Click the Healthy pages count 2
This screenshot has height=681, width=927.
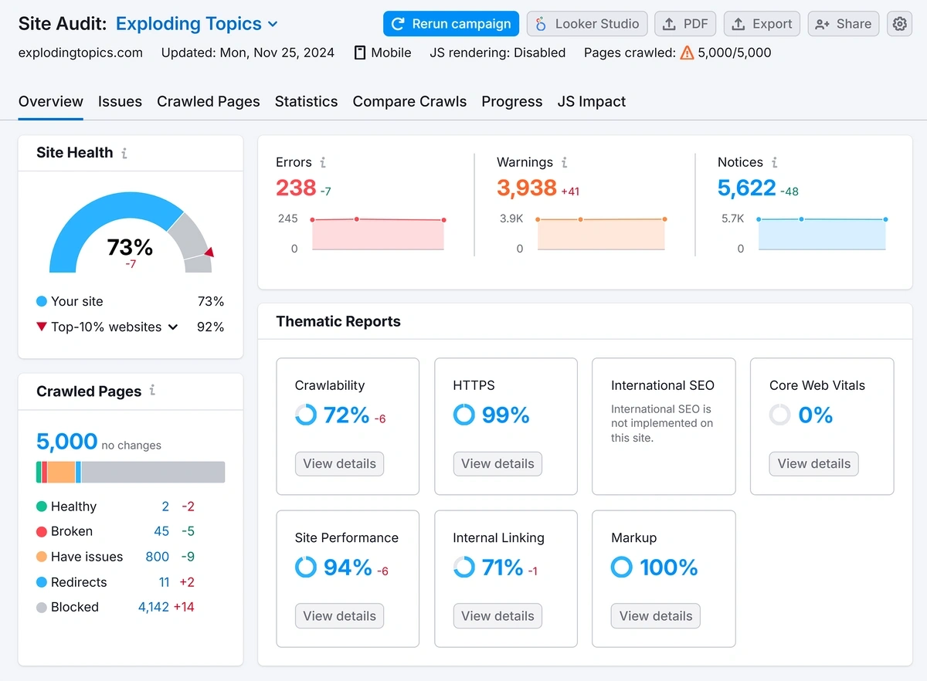[165, 507]
